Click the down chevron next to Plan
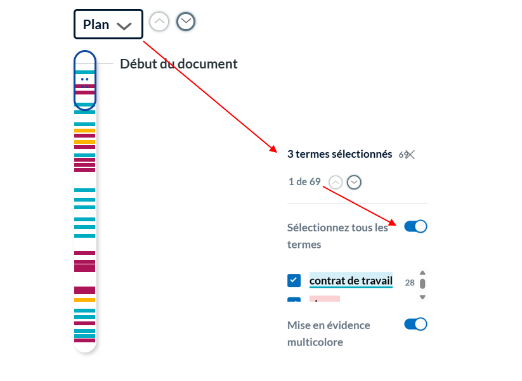 click(186, 22)
